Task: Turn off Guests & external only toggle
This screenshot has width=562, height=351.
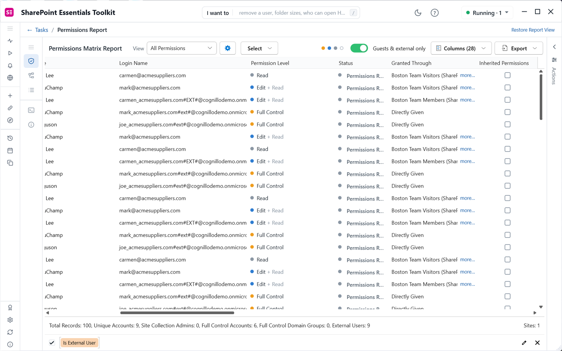Action: (x=359, y=48)
